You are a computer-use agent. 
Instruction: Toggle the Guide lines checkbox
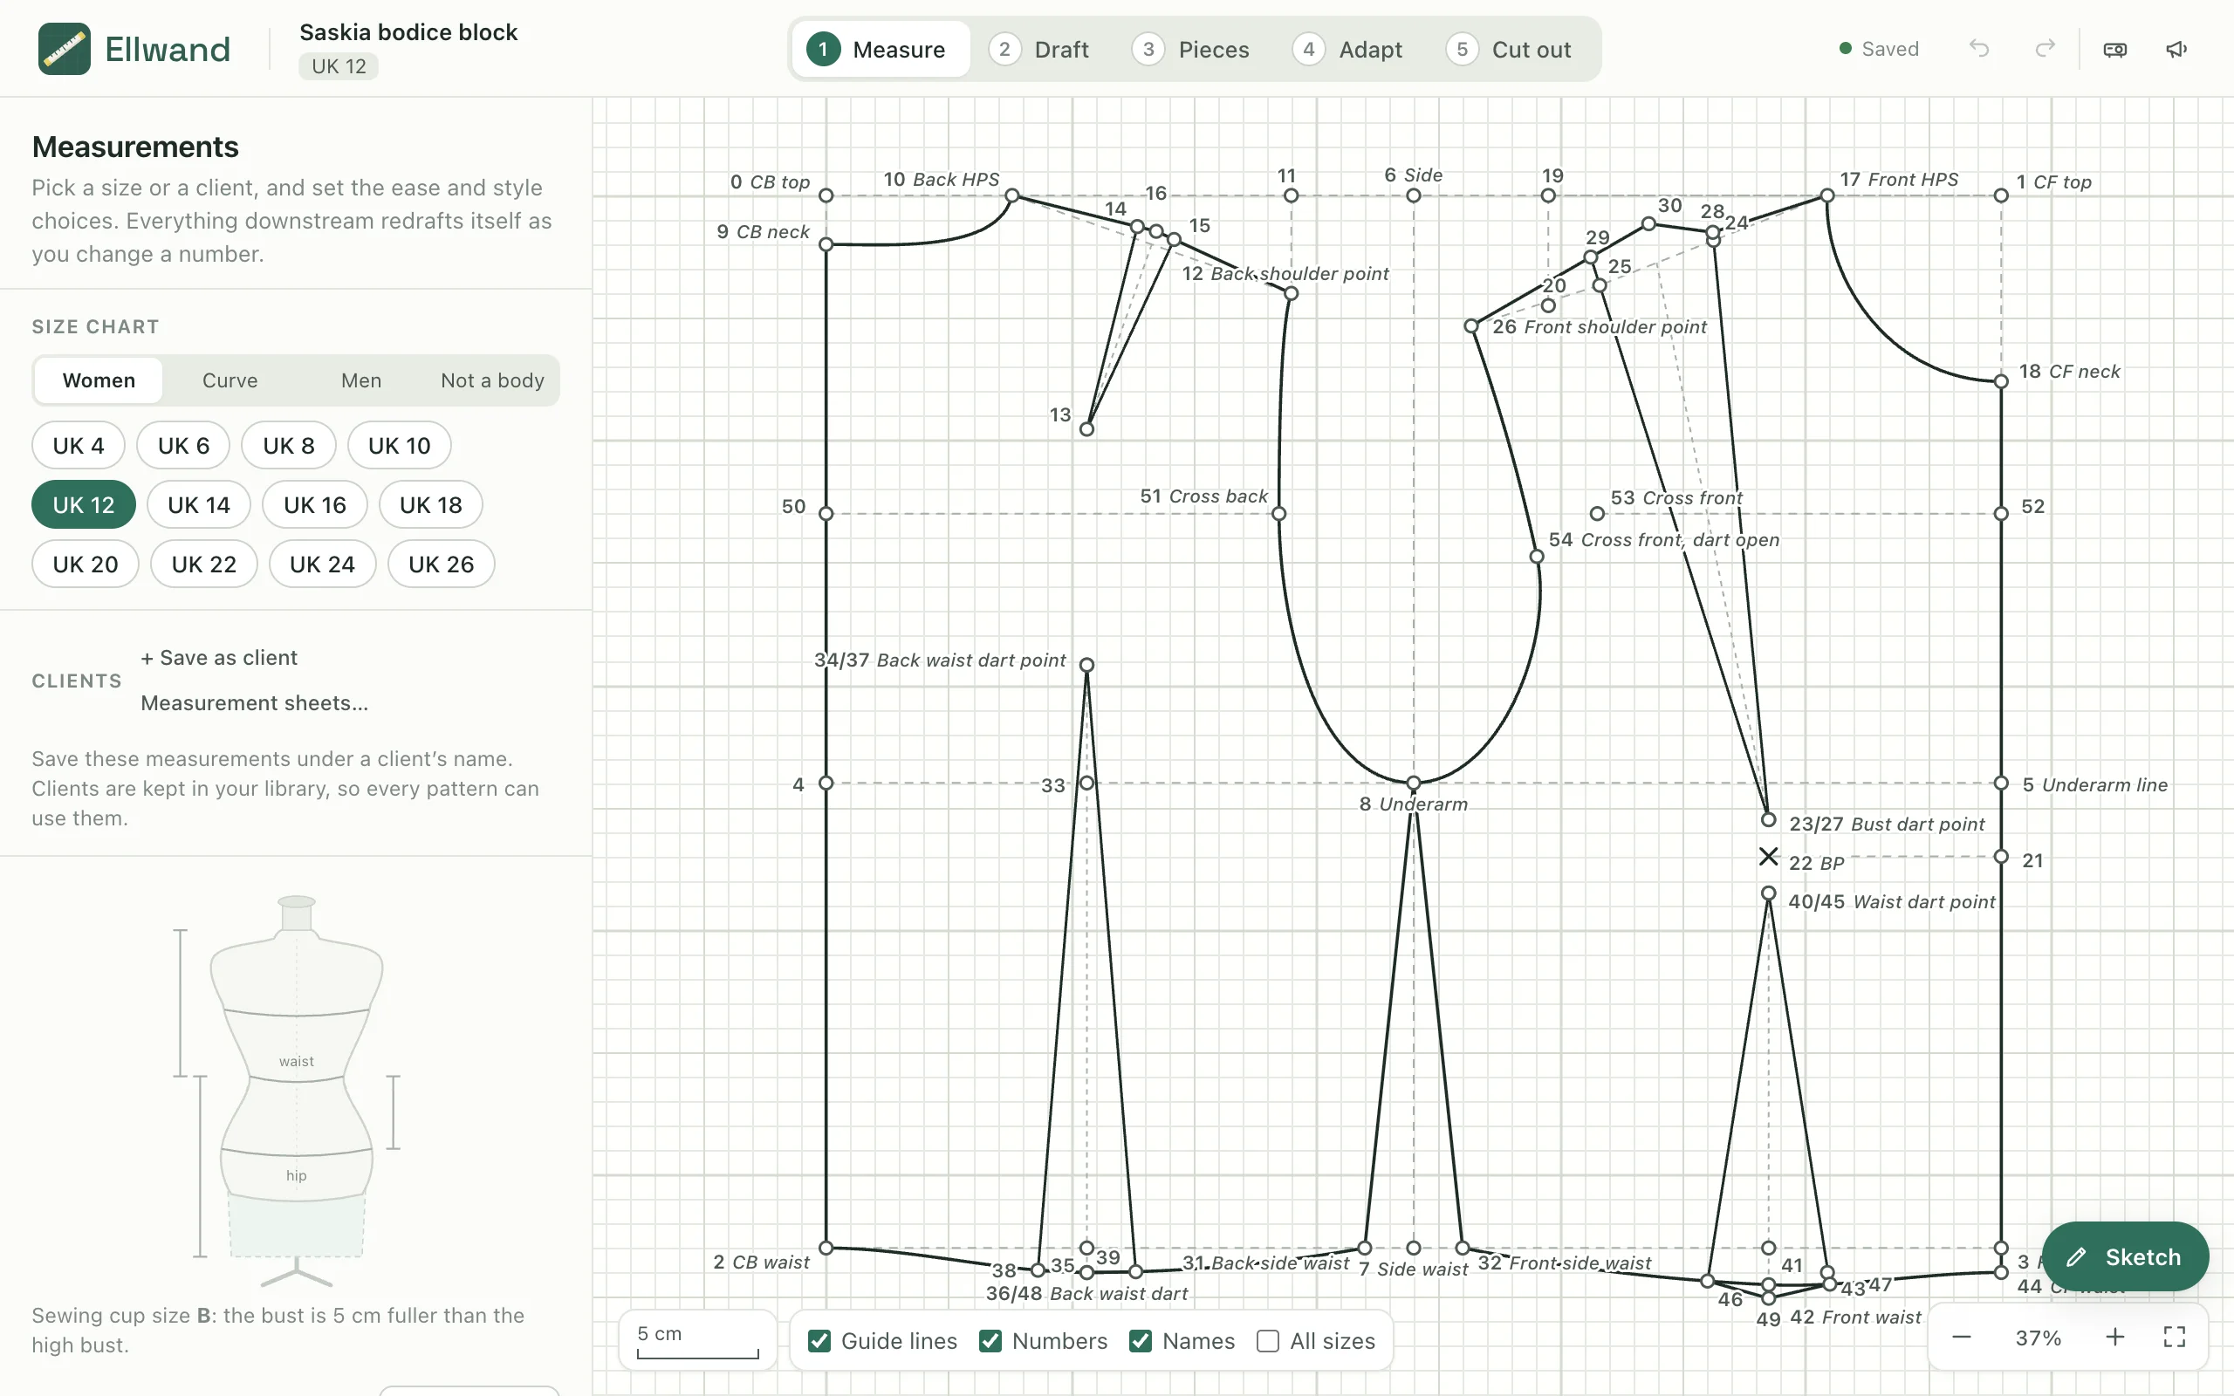pyautogui.click(x=819, y=1341)
